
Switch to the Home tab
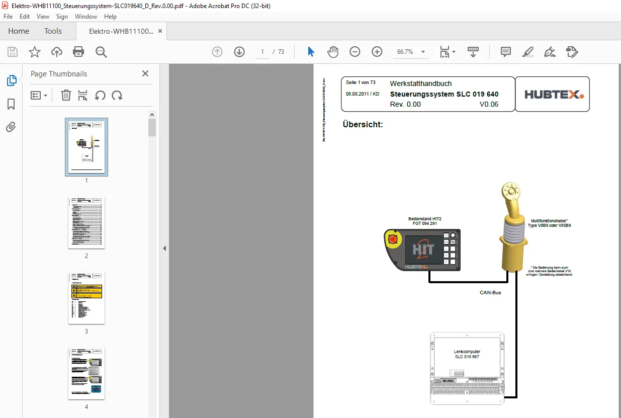19,31
